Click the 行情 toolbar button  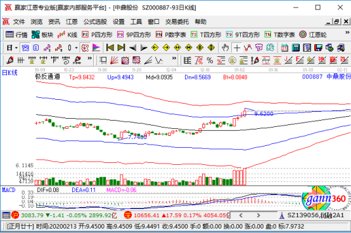[16, 35]
